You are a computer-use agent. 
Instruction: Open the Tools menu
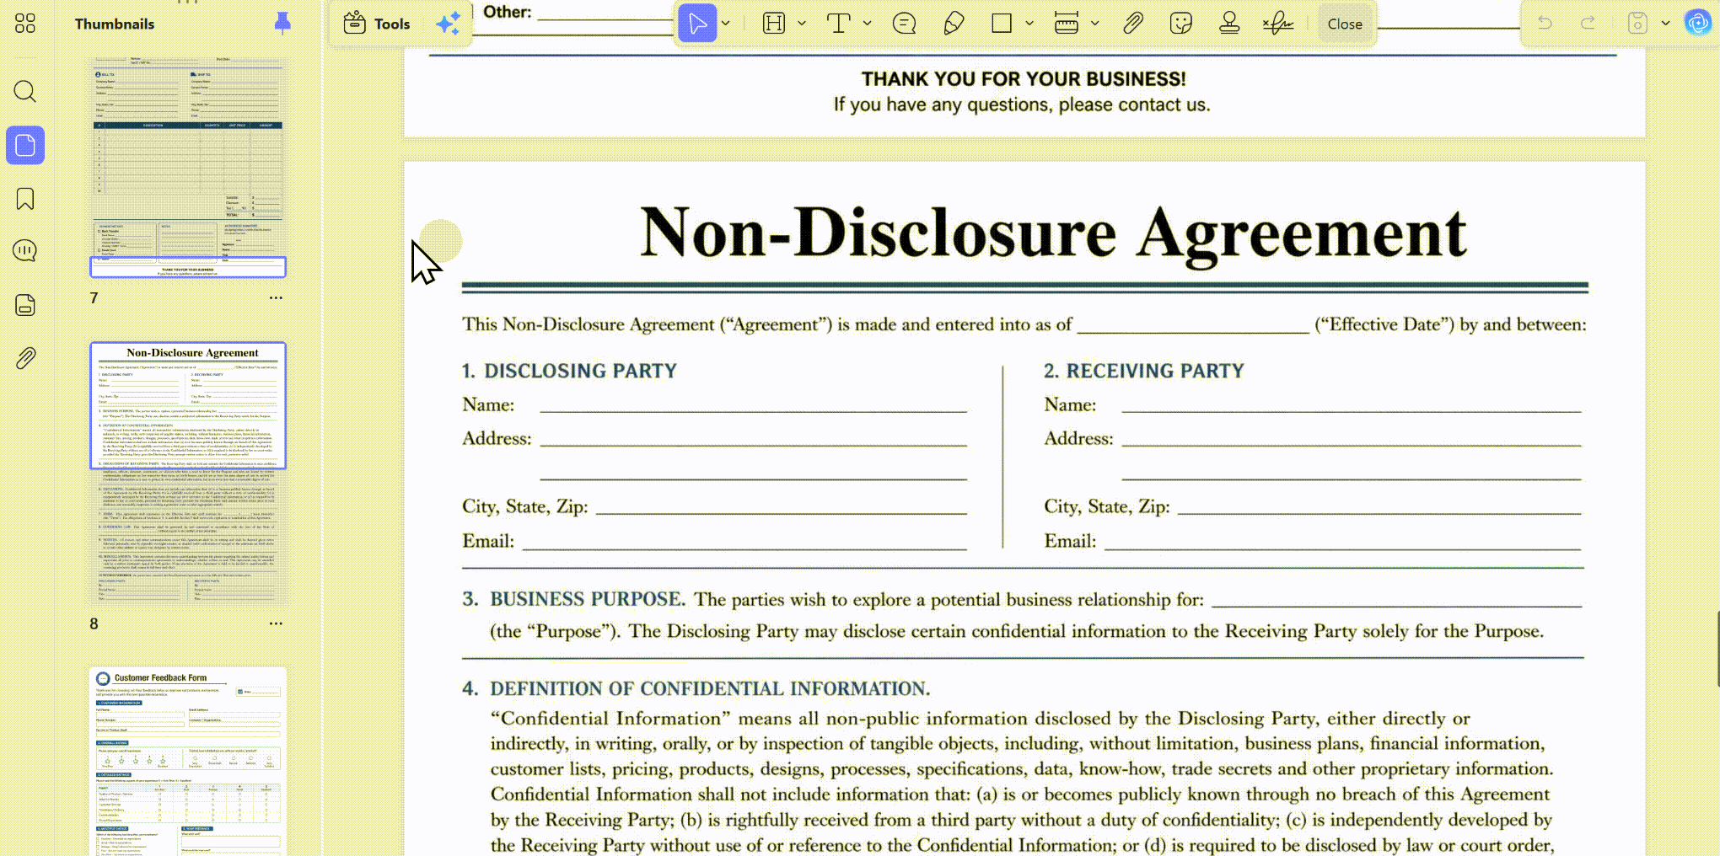point(378,24)
